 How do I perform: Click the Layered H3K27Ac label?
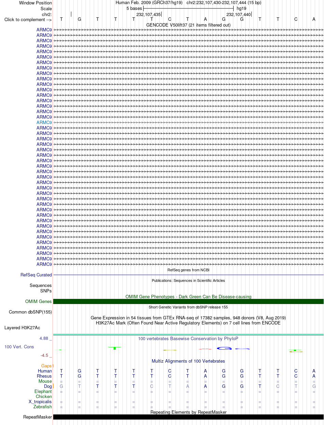click(x=22, y=328)
